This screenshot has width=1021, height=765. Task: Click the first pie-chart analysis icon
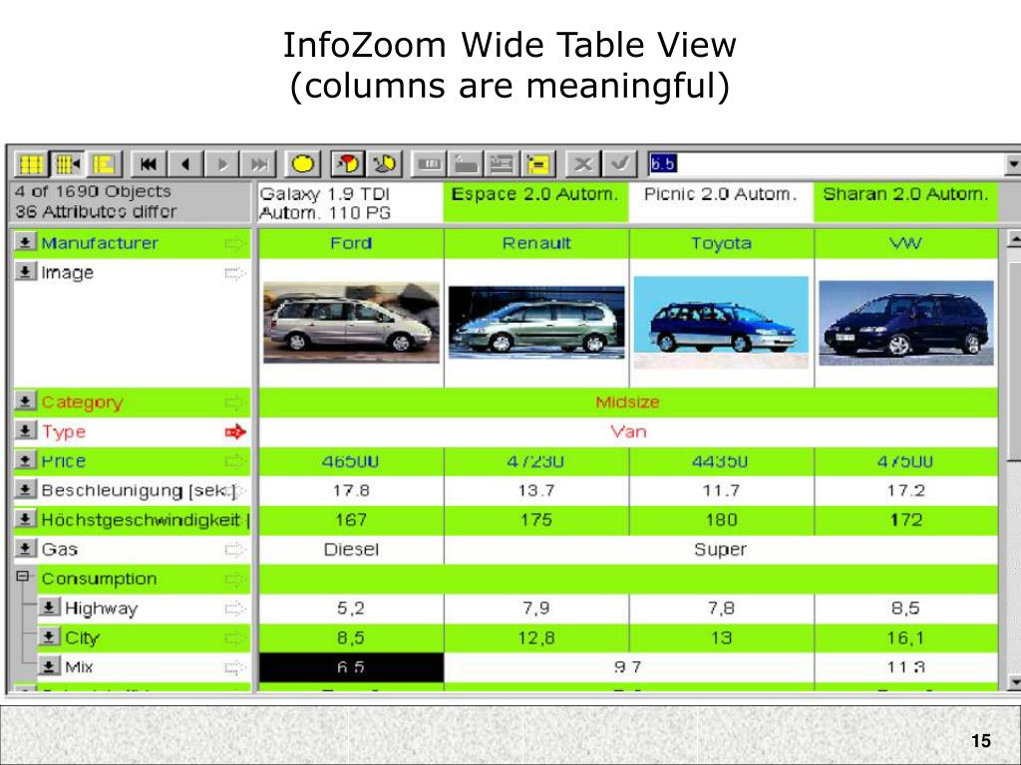pos(346,162)
